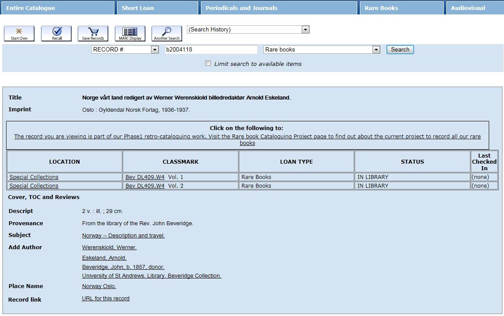Expand the RECORD # search type dropdown
The width and height of the screenshot is (504, 316).
[125, 49]
